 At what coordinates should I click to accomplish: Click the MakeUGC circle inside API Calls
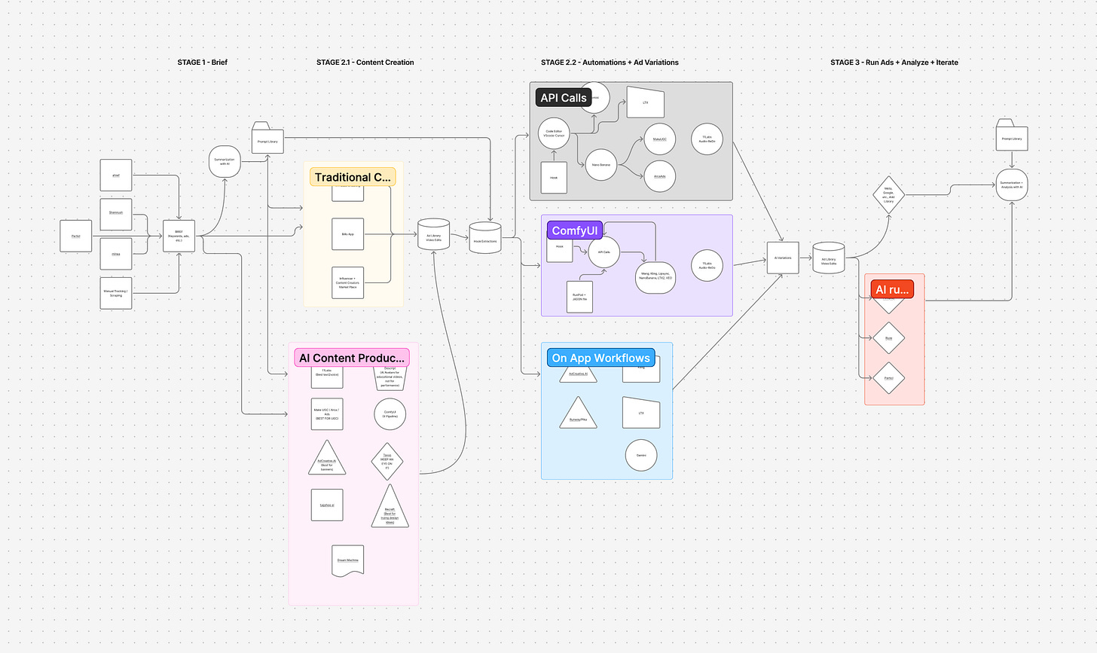tap(659, 139)
